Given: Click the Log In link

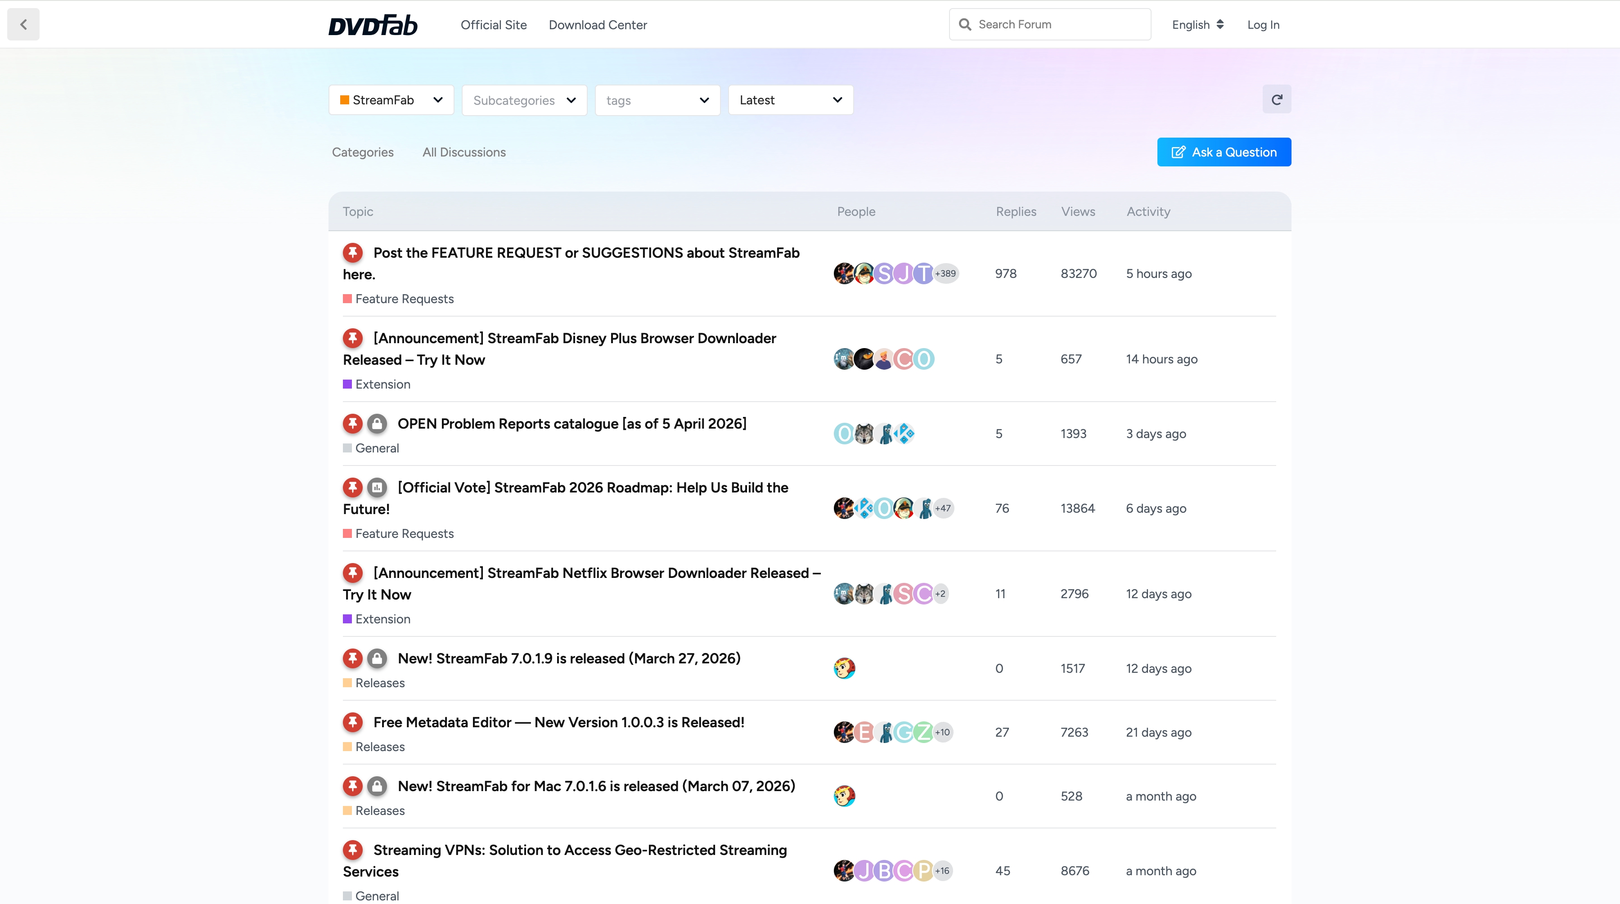Looking at the screenshot, I should (1264, 25).
